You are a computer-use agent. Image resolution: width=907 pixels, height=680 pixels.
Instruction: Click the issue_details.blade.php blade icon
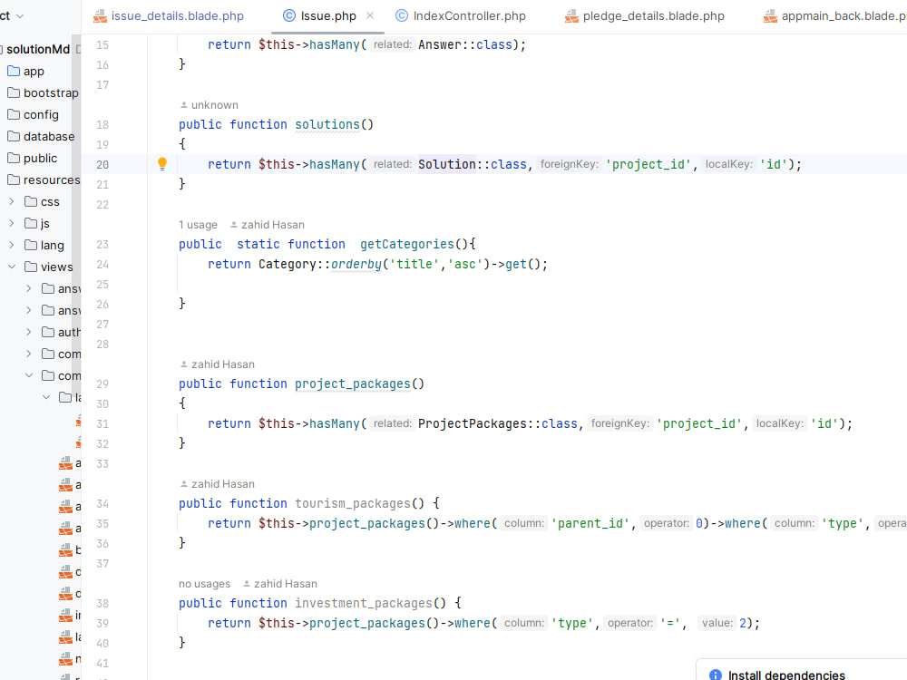click(100, 16)
